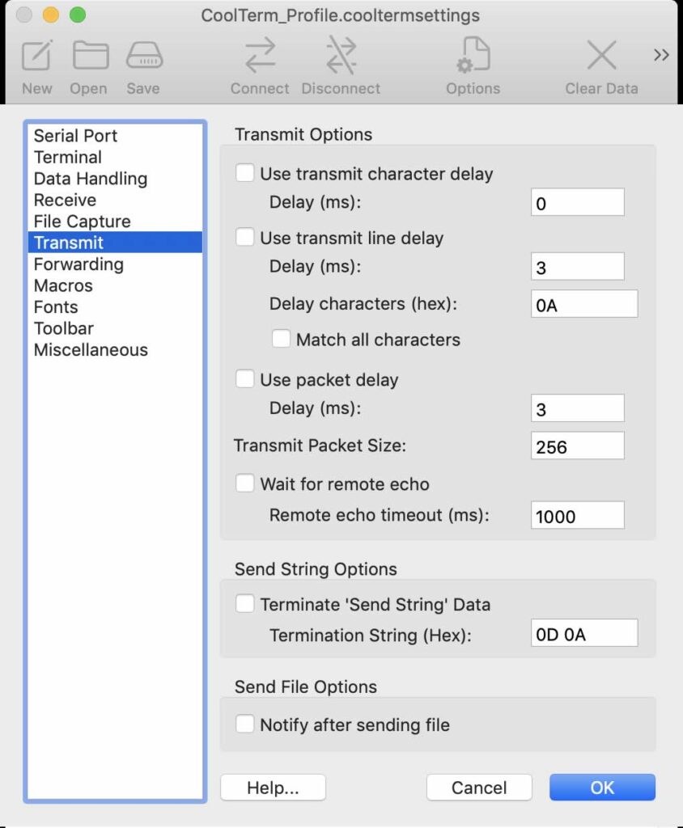This screenshot has width=683, height=828.
Task: Enable Use transmit line delay checkbox
Action: [245, 238]
